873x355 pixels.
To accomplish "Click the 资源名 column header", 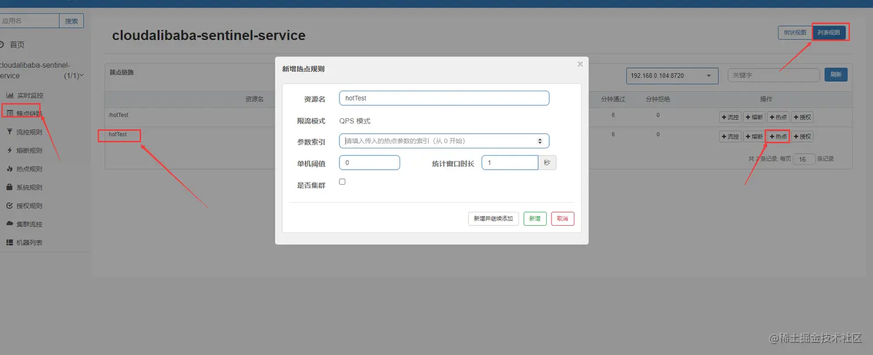I will tap(254, 99).
